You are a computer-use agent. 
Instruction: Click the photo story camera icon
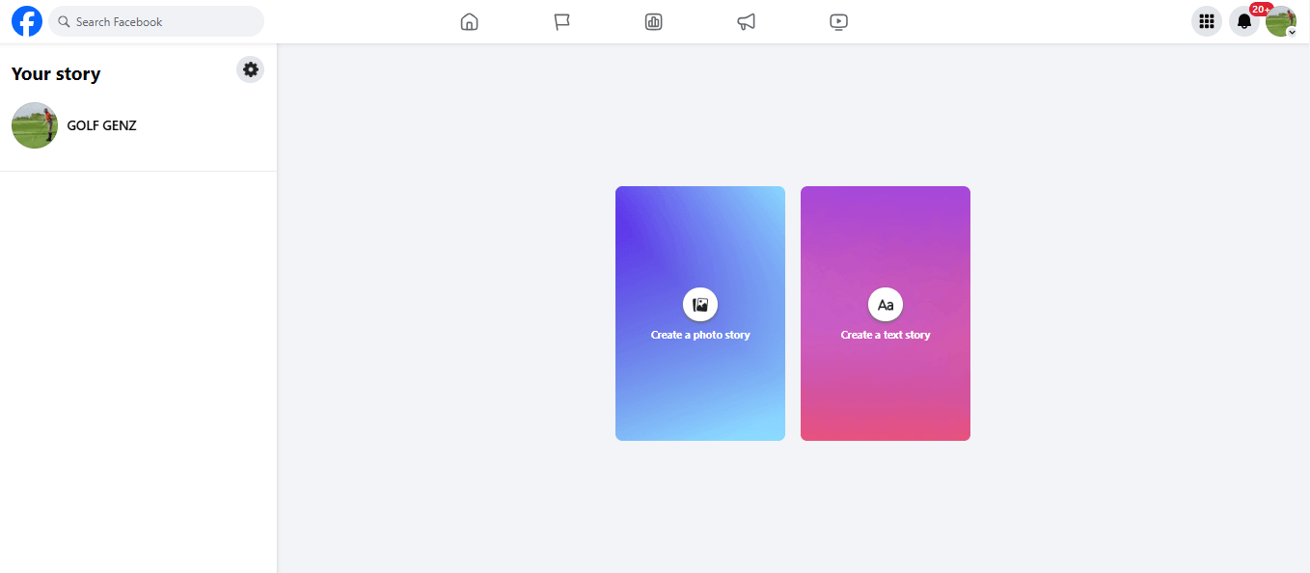click(x=699, y=304)
